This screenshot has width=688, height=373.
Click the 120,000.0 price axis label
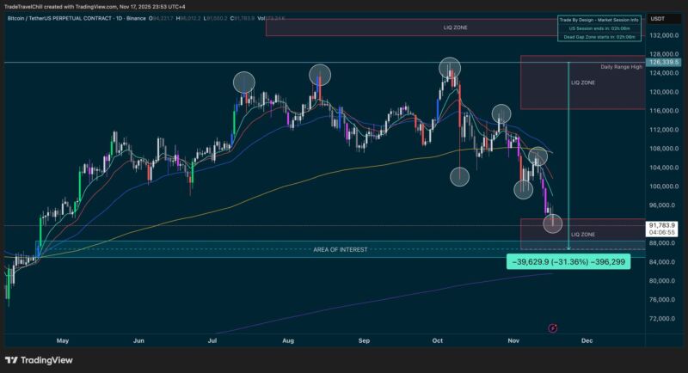point(662,92)
